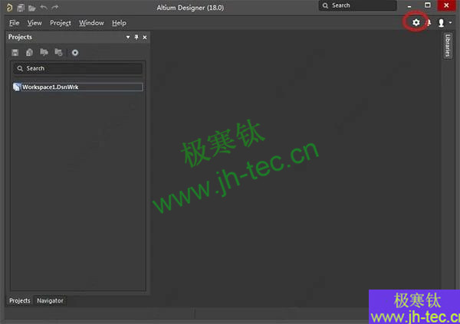
Task: Click the Open folder icon in title bar
Action: pos(32,8)
